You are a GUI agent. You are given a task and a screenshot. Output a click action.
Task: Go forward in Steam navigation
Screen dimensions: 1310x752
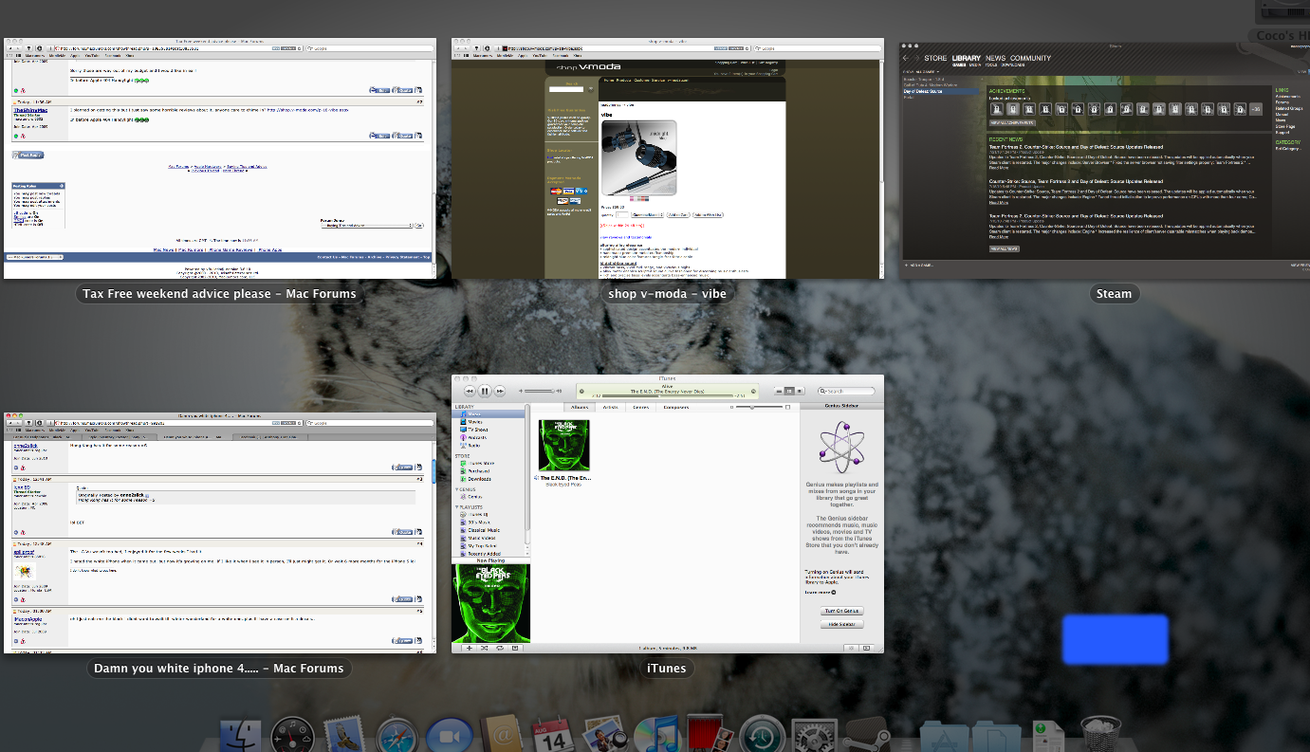coord(917,58)
